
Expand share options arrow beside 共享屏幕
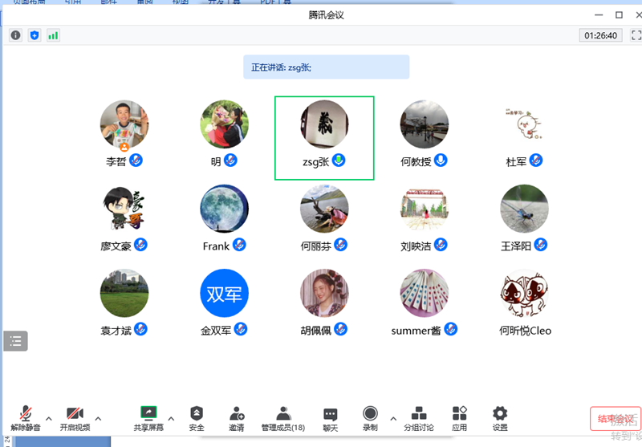click(171, 419)
